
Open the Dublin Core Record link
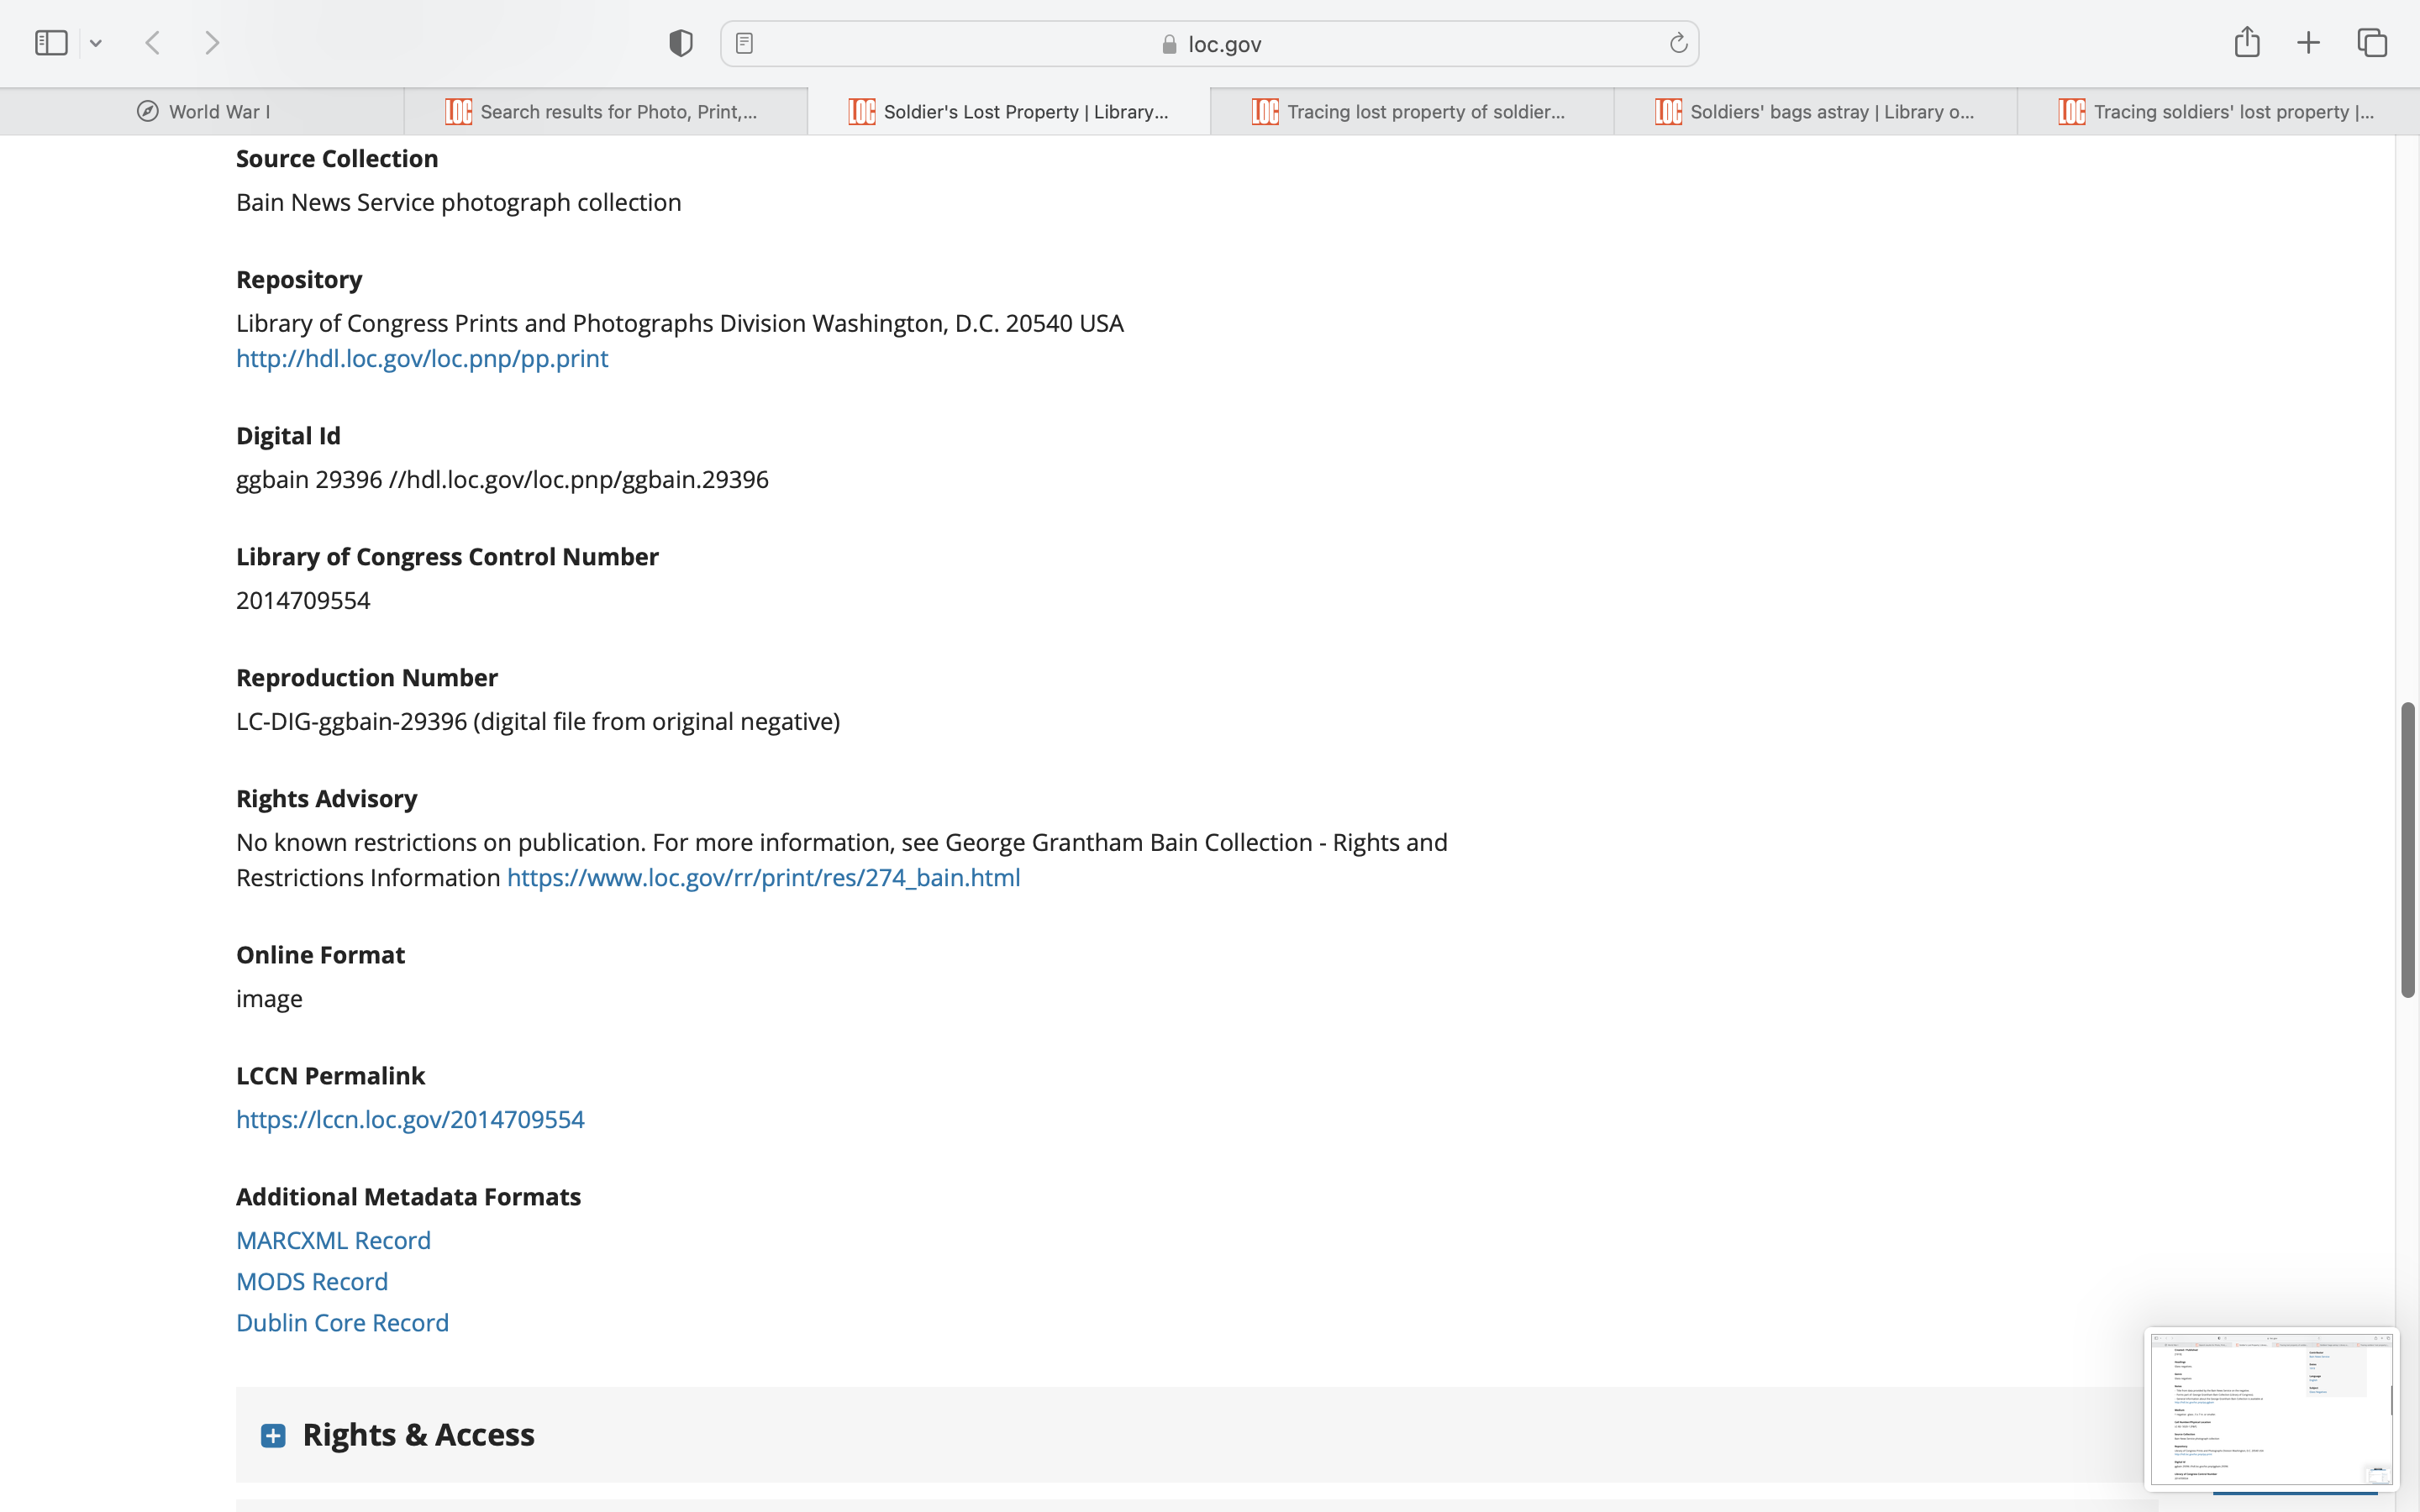(342, 1322)
